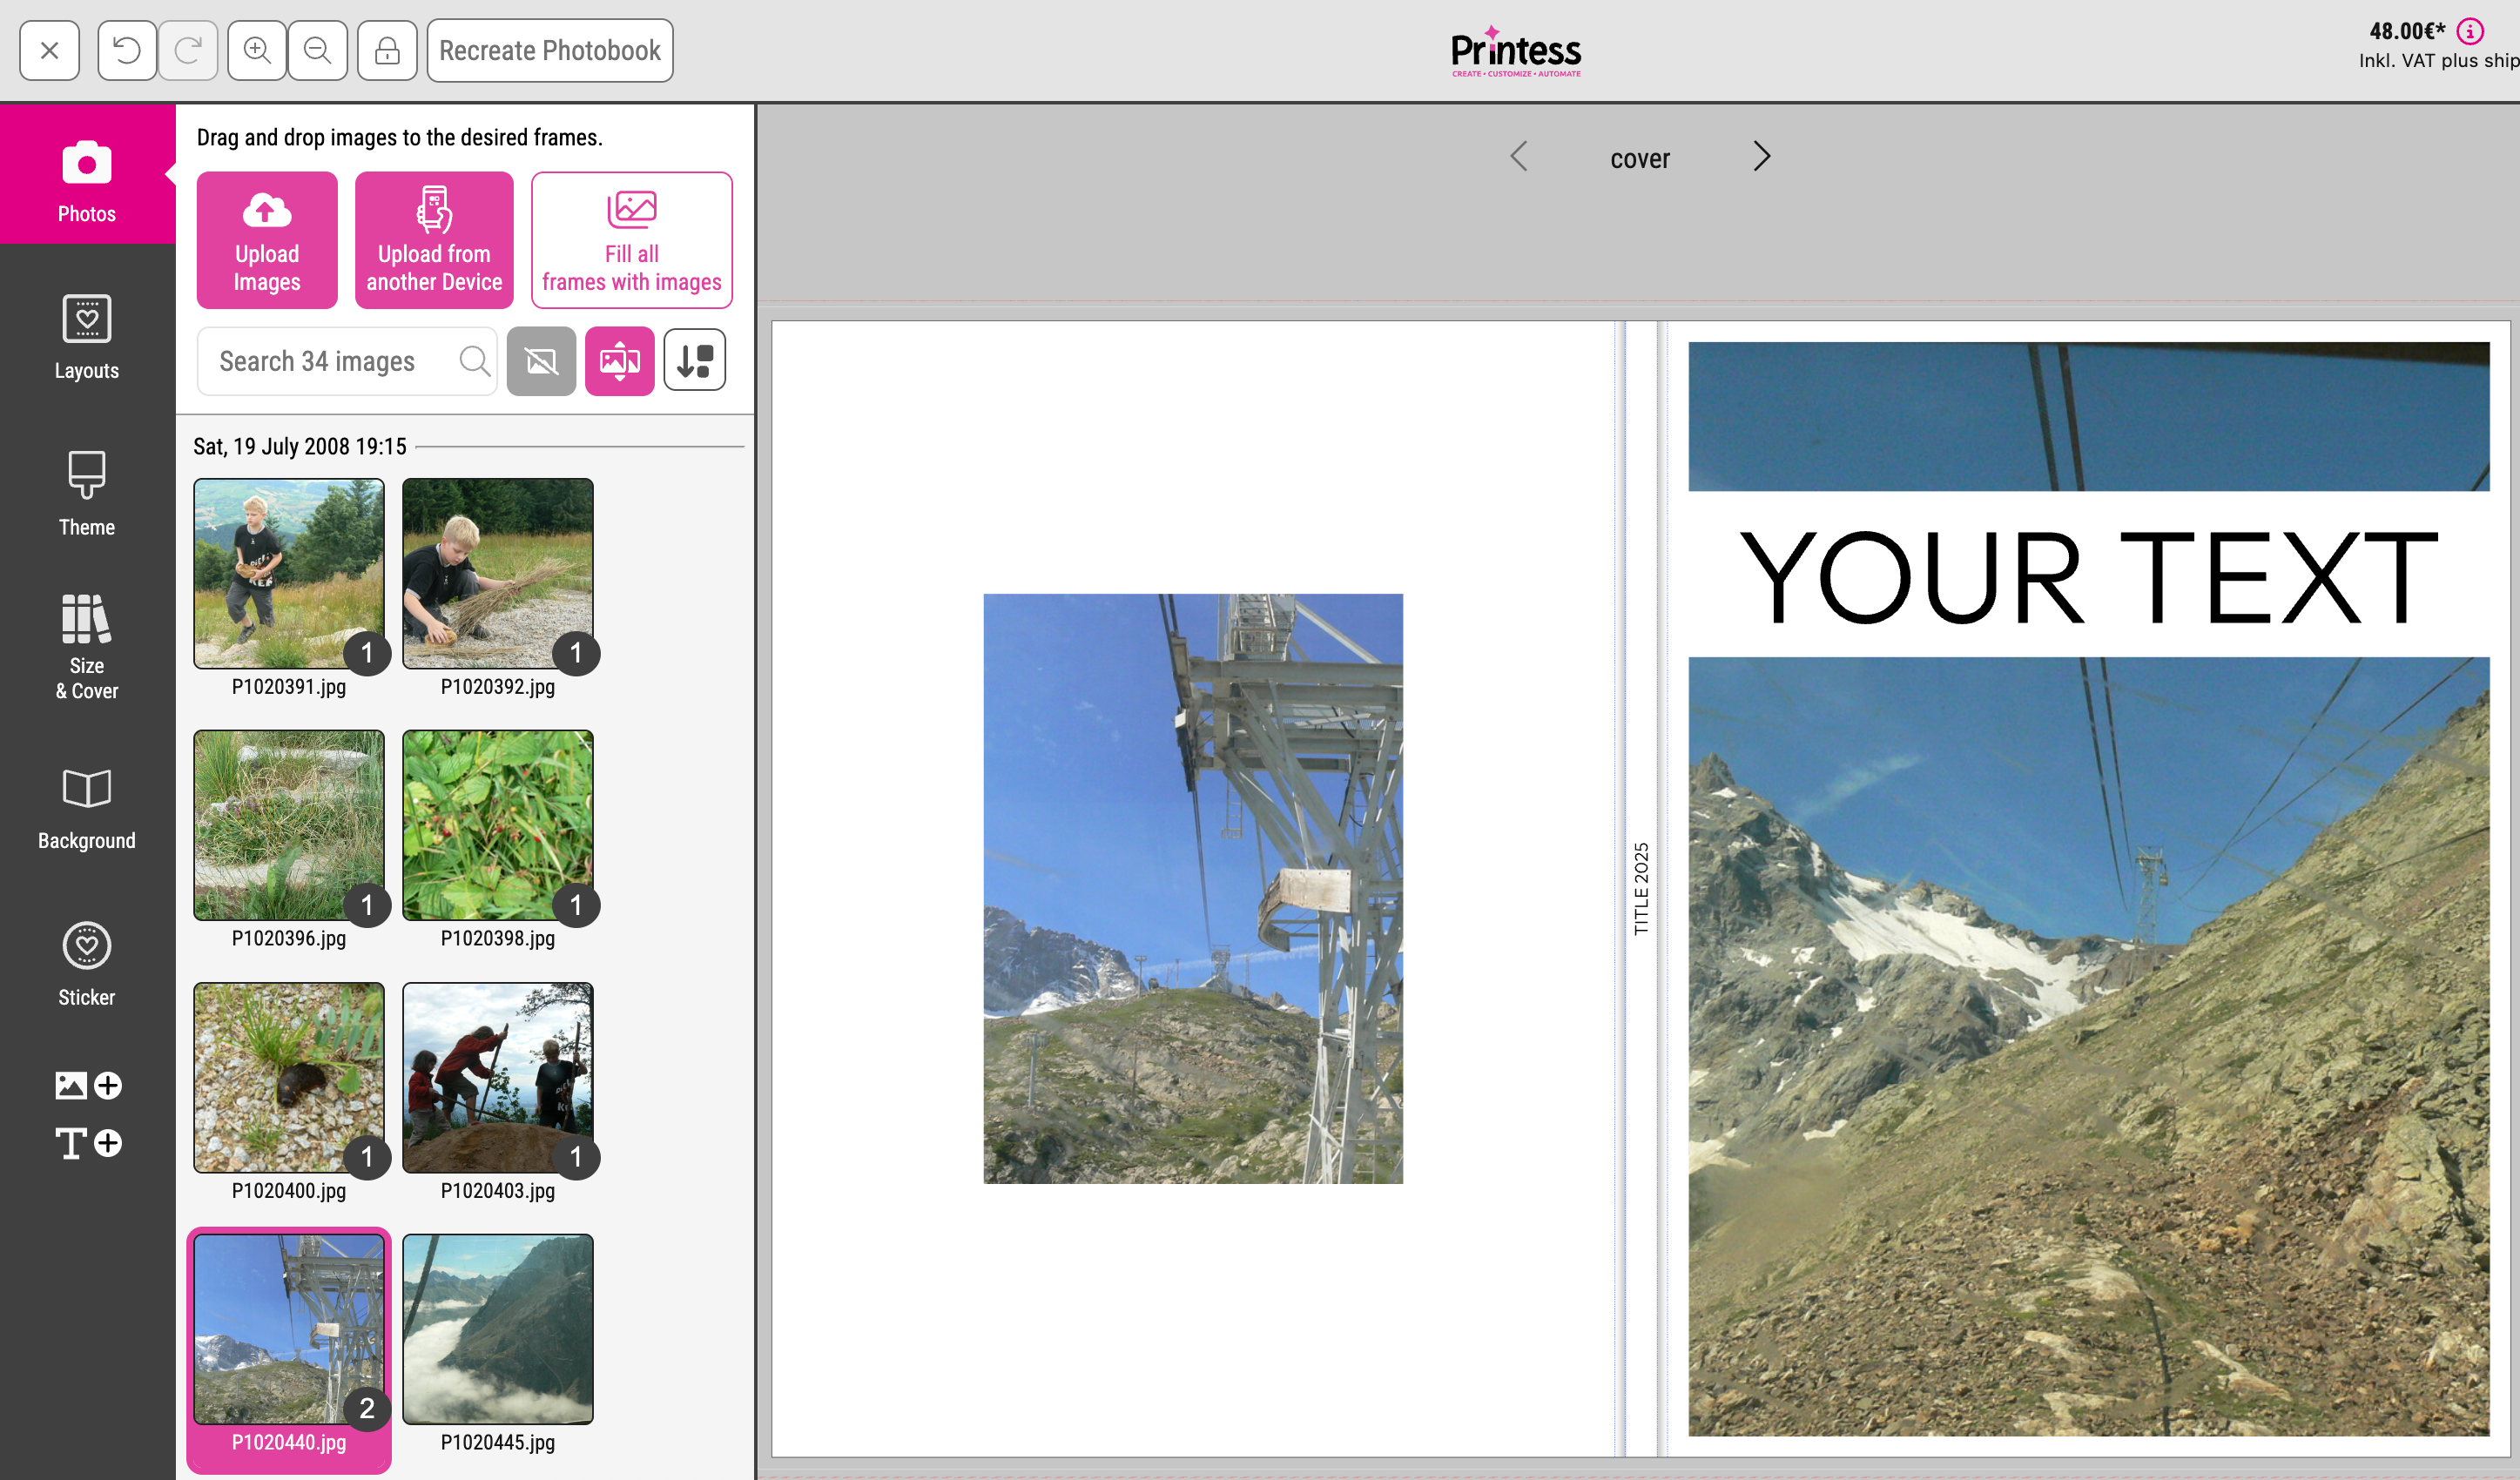This screenshot has height=1480, width=2520.
Task: Click the Sat, 19 July 2008 date header
Action: coord(300,446)
